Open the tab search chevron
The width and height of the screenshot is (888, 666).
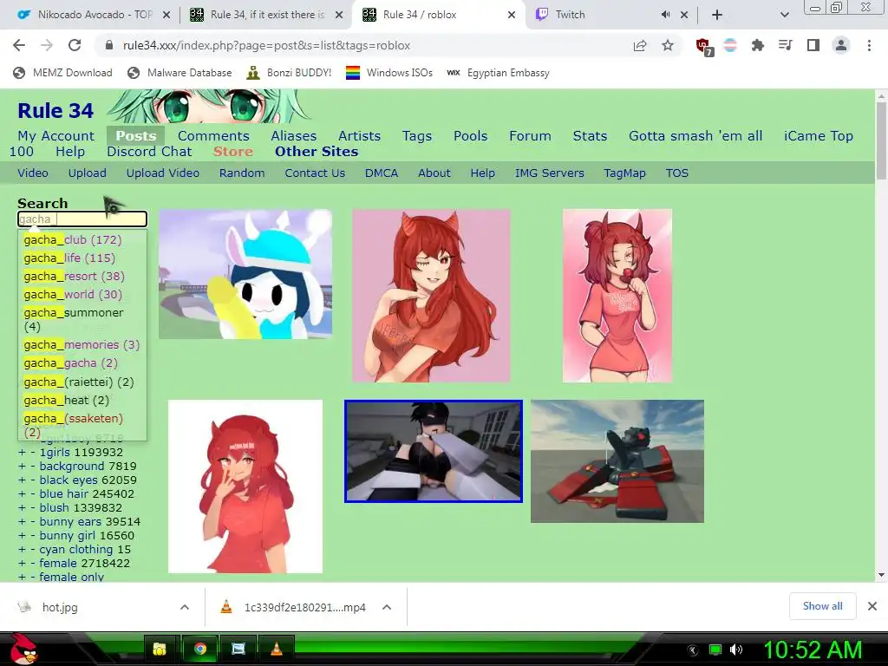784,15
